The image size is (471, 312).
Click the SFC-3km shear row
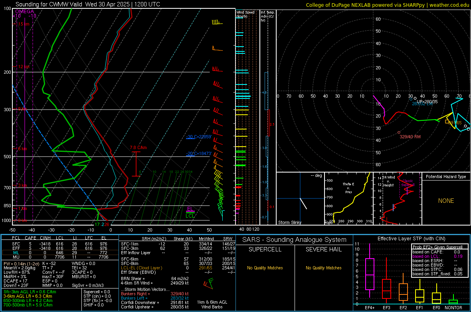point(178,248)
